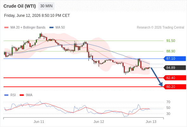Screen dimensions: 187x127
Task: Click the Jun 12 date axis label
Action: point(99,122)
